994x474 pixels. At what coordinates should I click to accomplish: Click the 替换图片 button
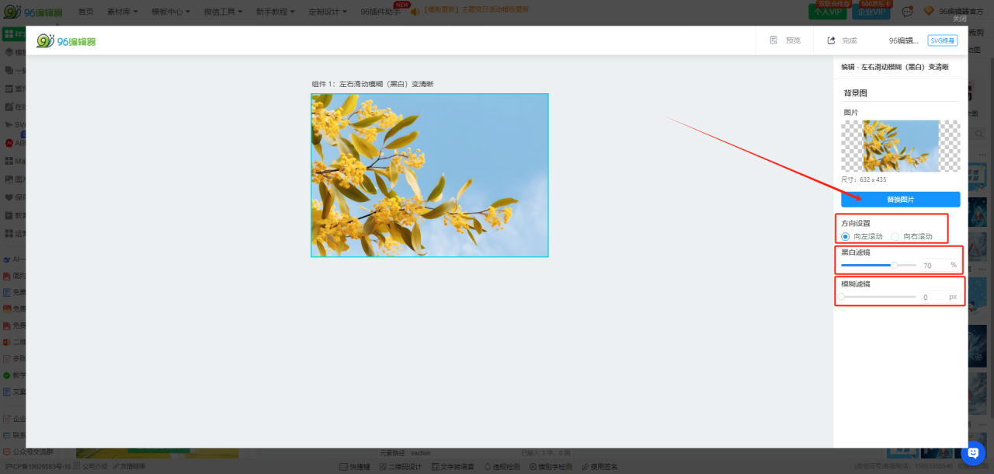(900, 200)
